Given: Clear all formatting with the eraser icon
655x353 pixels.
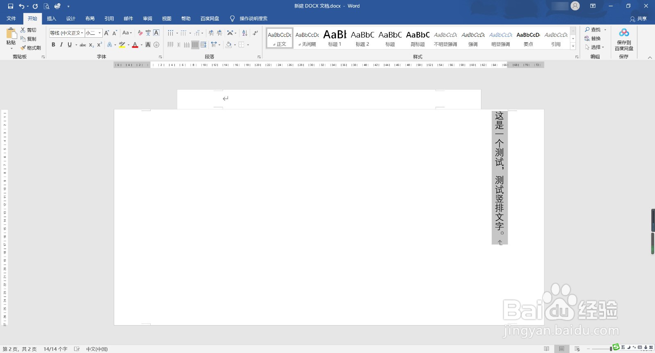Looking at the screenshot, I should (x=140, y=33).
